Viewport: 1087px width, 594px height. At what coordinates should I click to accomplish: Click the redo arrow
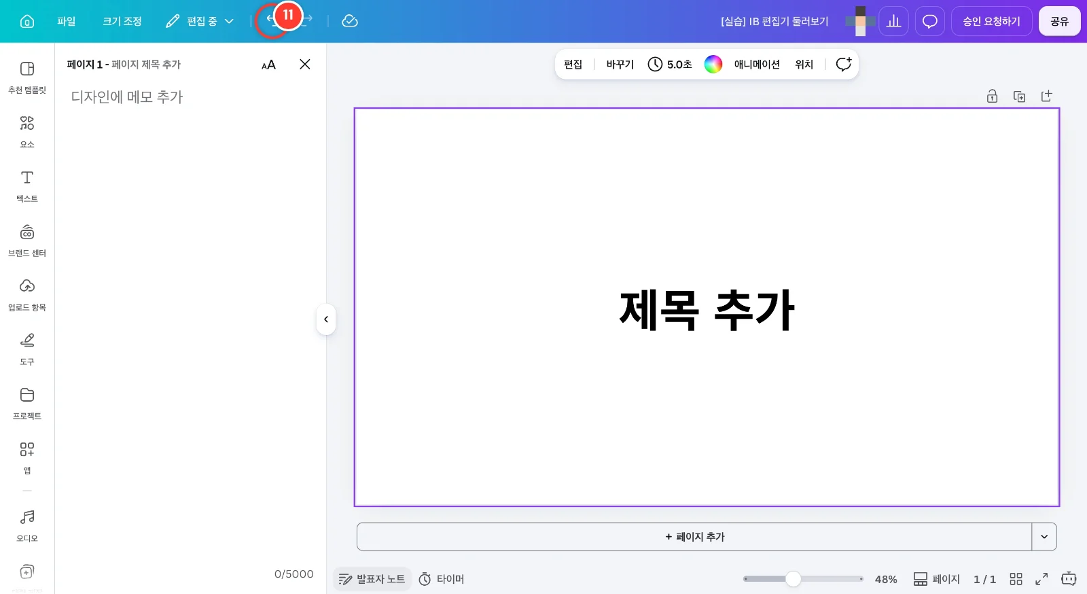308,18
